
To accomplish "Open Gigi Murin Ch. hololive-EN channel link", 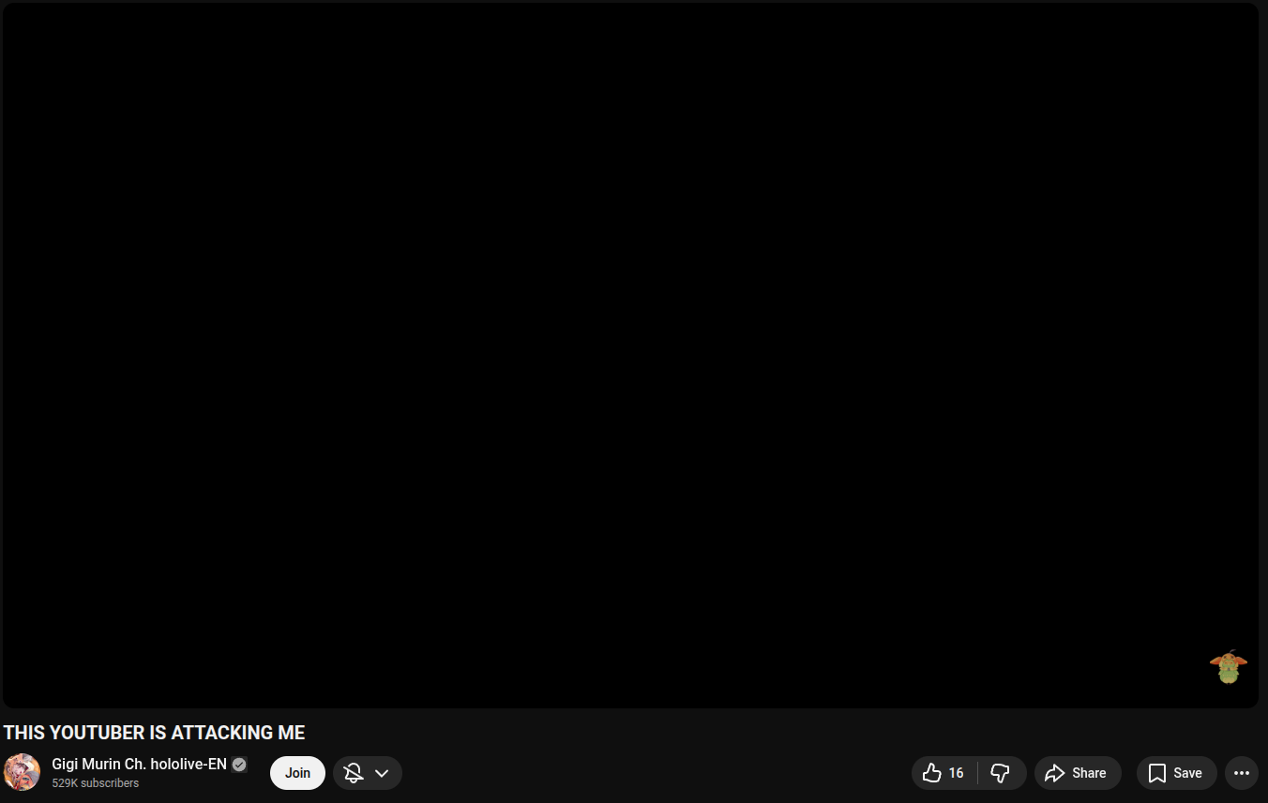I will tap(139, 764).
